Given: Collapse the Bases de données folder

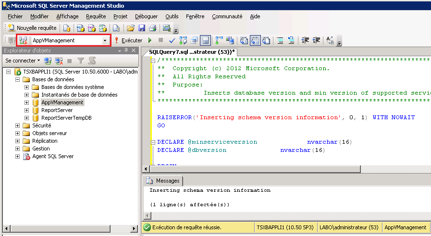Looking at the screenshot, I should (18, 79).
